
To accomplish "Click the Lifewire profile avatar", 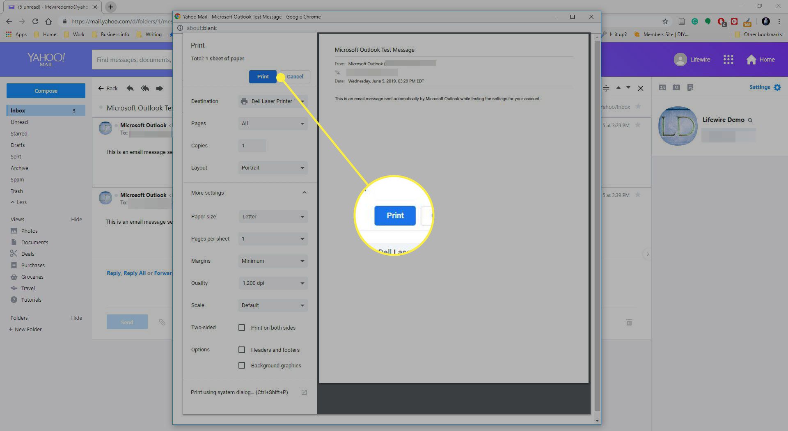I will point(680,60).
